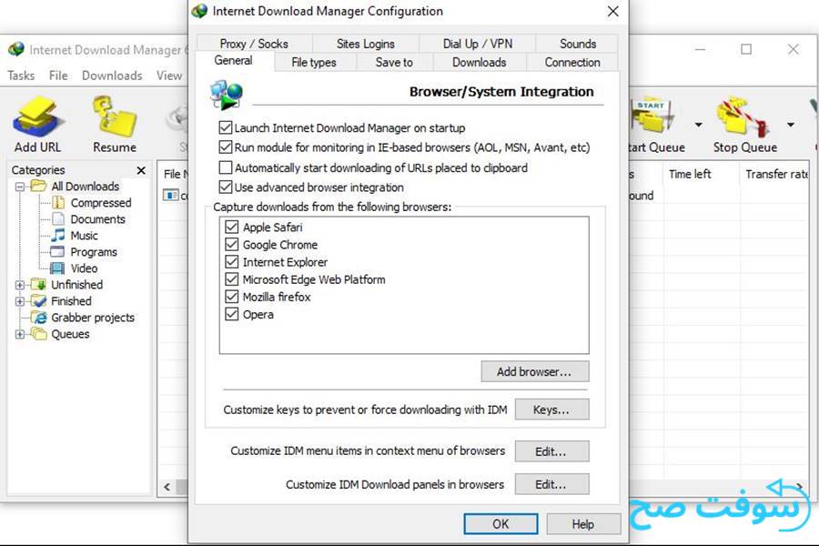Uncheck Internet Explorer browser
This screenshot has height=546, width=819.
(231, 262)
